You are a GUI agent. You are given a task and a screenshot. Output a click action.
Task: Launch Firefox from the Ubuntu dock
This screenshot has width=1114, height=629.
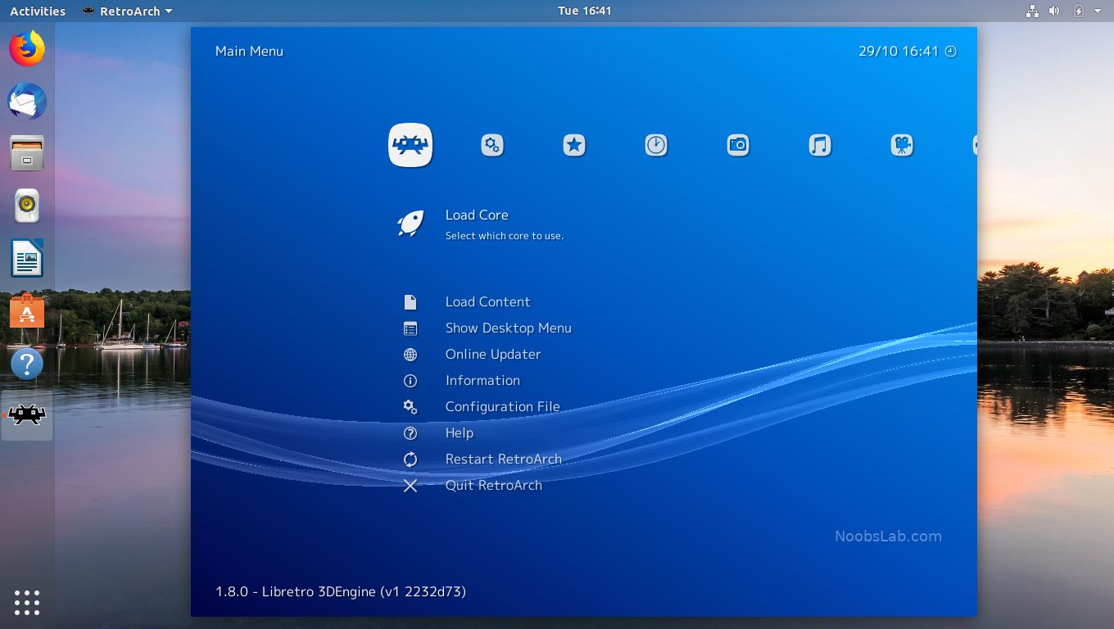point(27,48)
